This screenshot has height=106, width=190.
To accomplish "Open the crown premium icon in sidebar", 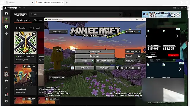I will (7, 67).
